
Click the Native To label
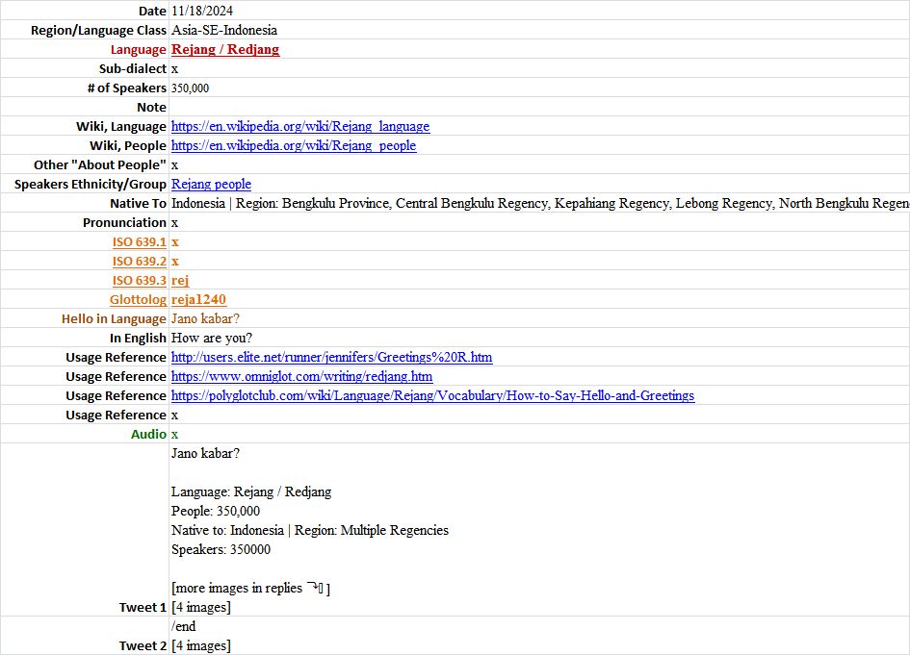(x=138, y=204)
